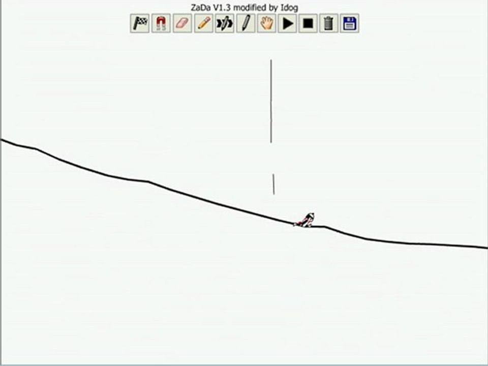Select the pink eraser tool

[182, 23]
